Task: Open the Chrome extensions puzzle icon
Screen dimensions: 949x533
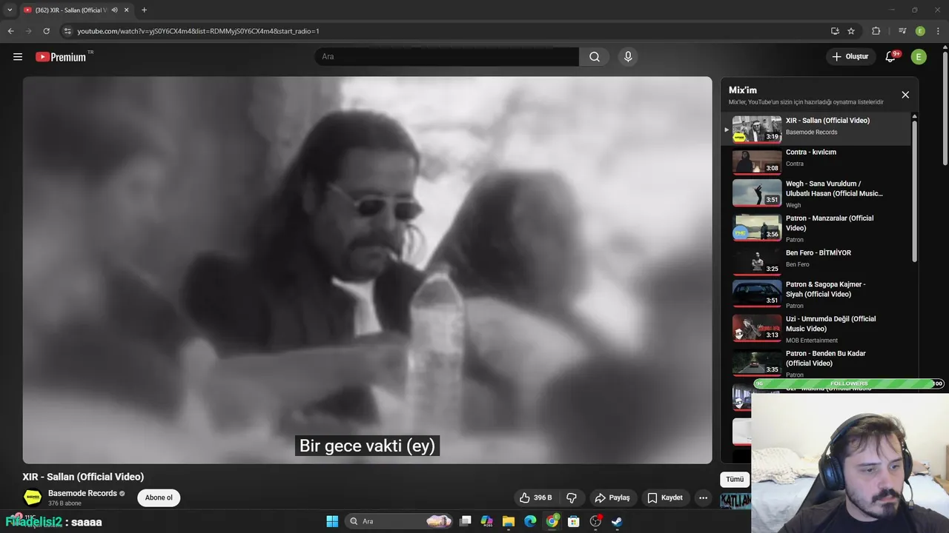Action: pos(876,31)
